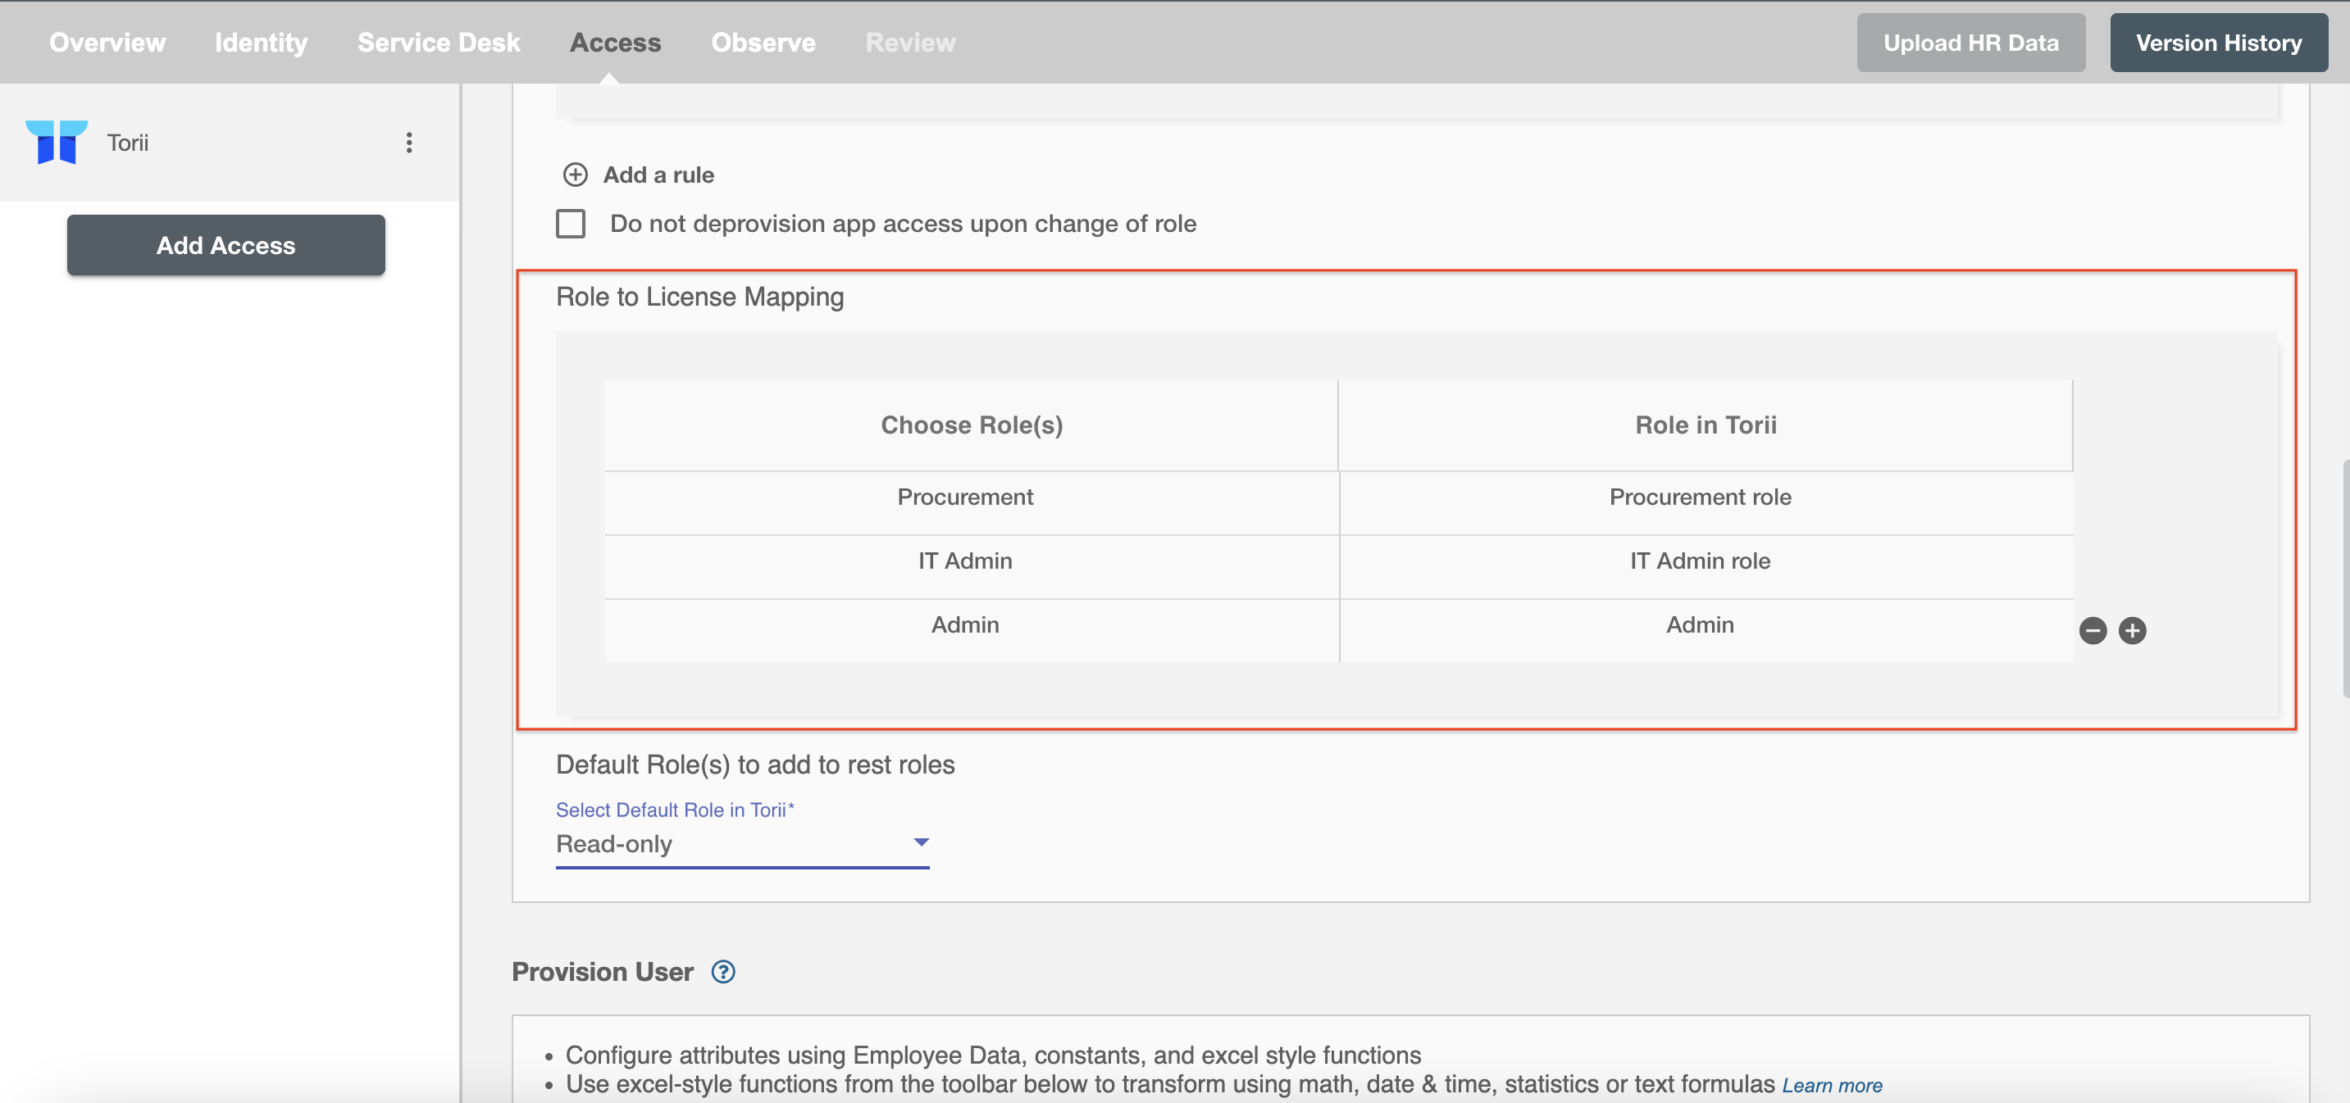Follow the Learn more link
Image resolution: width=2350 pixels, height=1103 pixels.
click(1832, 1085)
